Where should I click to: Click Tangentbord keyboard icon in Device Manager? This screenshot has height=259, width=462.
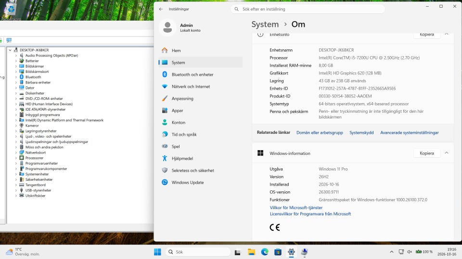point(22,185)
